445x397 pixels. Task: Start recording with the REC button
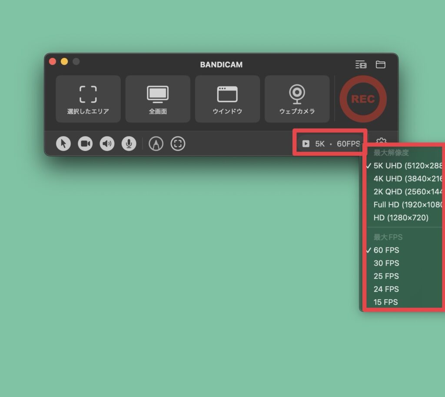click(x=363, y=99)
